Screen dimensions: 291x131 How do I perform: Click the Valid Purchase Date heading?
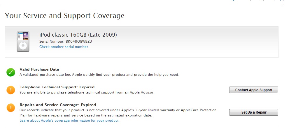(39, 69)
